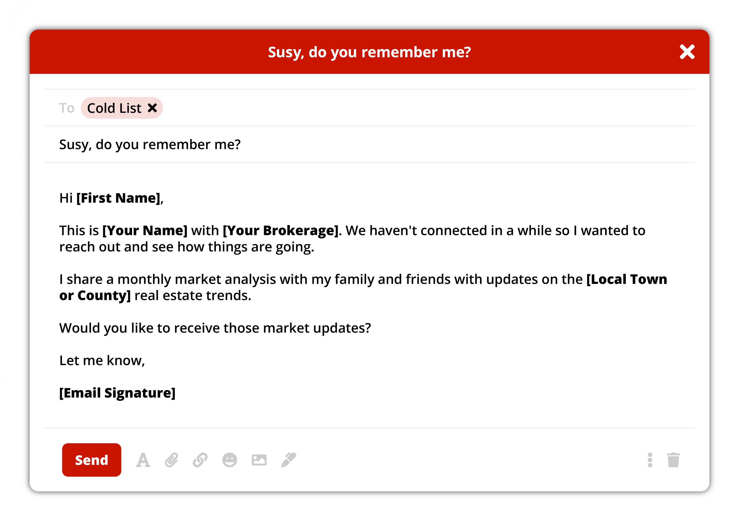739x521 pixels.
Task: Open the three-dot more options menu
Action: click(x=650, y=460)
